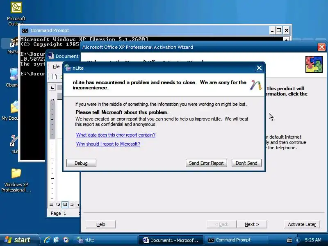
Task: Expand hidden system tray icons arrow
Action: 297,240
